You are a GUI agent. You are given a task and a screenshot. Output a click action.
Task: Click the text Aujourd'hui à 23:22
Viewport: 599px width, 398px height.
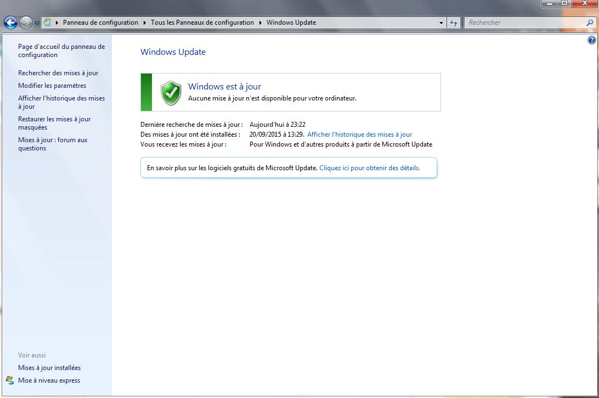coord(278,125)
